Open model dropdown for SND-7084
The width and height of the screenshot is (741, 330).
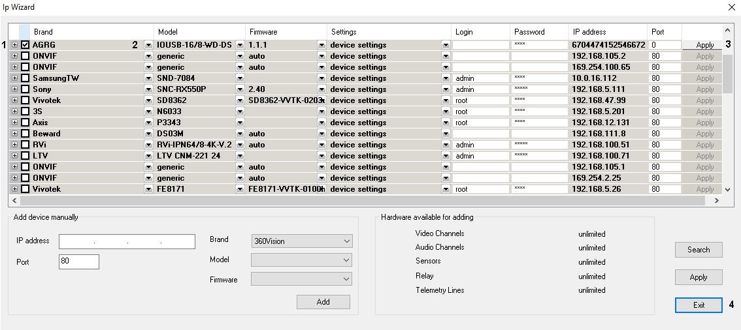(240, 78)
